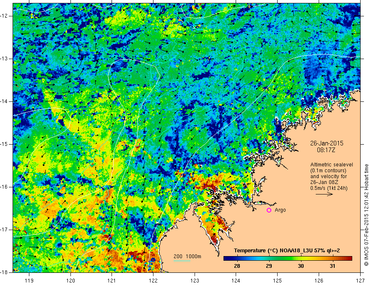The image size is (369, 285).
Task: Click the temperature color bar at 28
Action: coord(237,258)
